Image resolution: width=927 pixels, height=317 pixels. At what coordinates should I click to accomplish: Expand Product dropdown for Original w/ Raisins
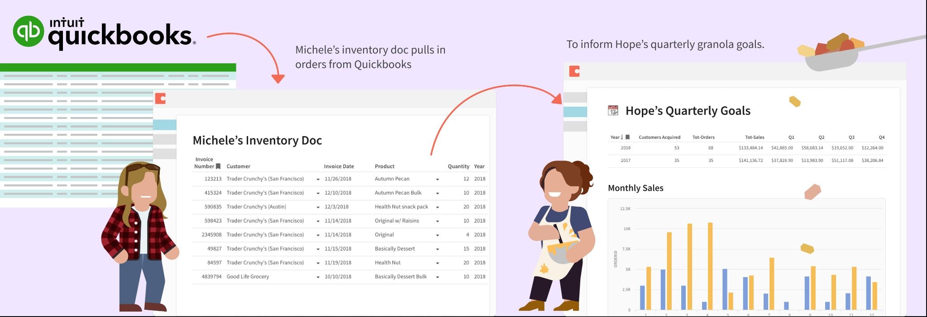(x=437, y=222)
